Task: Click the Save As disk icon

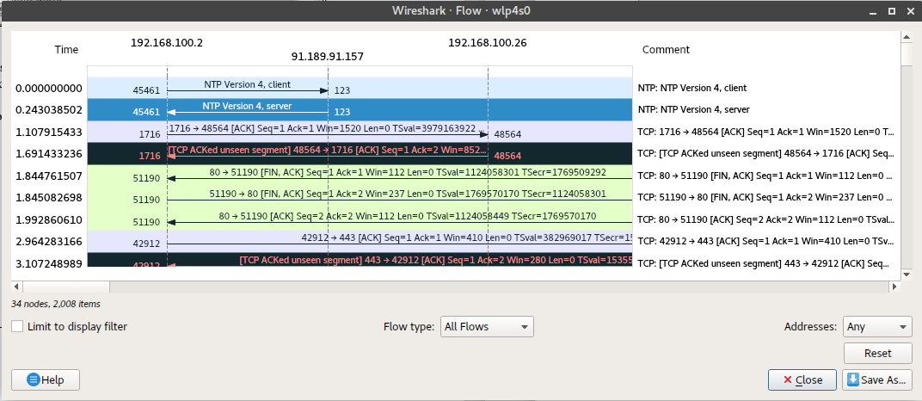Action: [853, 379]
